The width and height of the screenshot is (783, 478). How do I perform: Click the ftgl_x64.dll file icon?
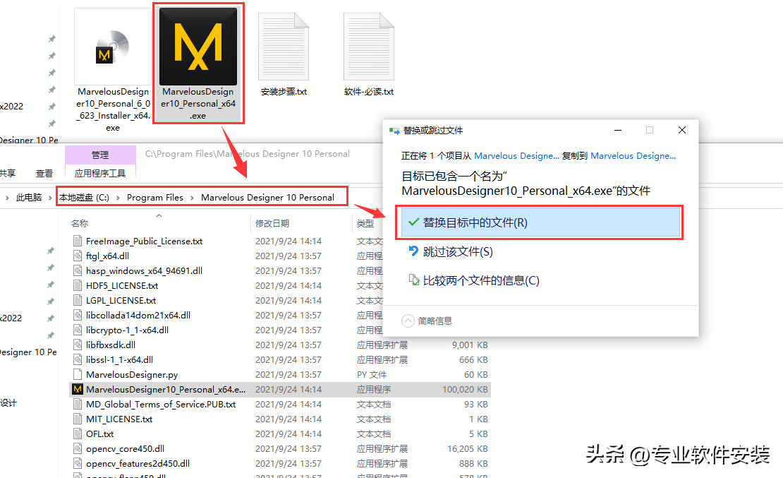coord(78,256)
